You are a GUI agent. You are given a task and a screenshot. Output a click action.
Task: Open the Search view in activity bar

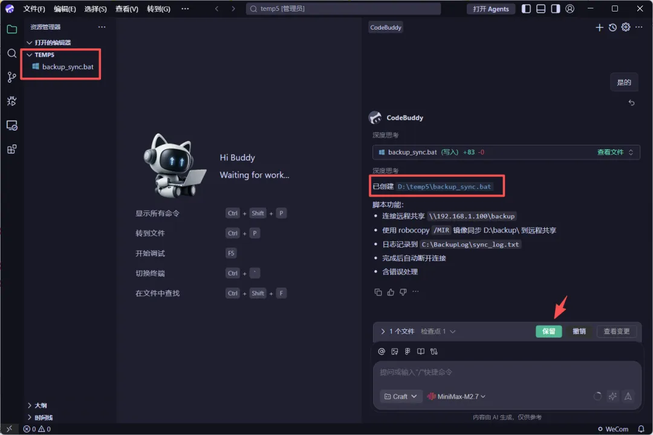point(11,53)
